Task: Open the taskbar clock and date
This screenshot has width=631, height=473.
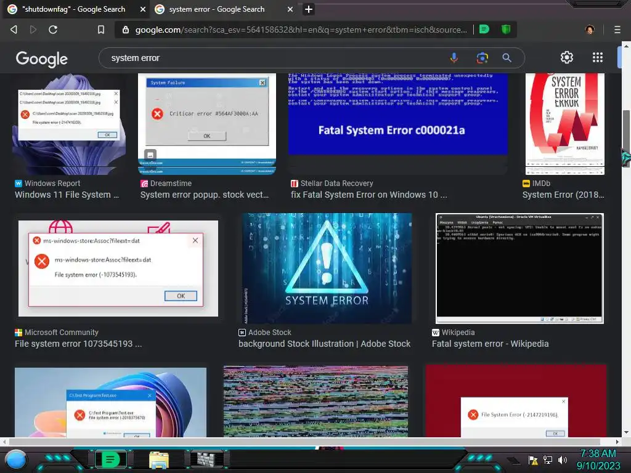Action: 598,459
